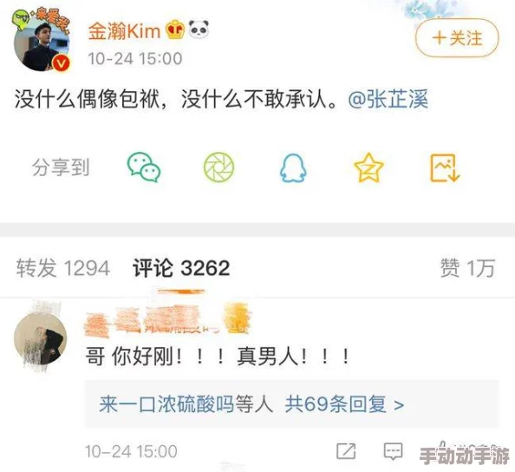Reply to comment via speech bubble icon

[x=393, y=450]
